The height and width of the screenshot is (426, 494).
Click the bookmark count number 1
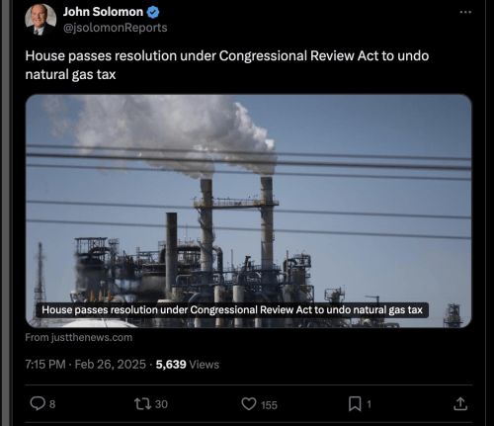click(369, 404)
